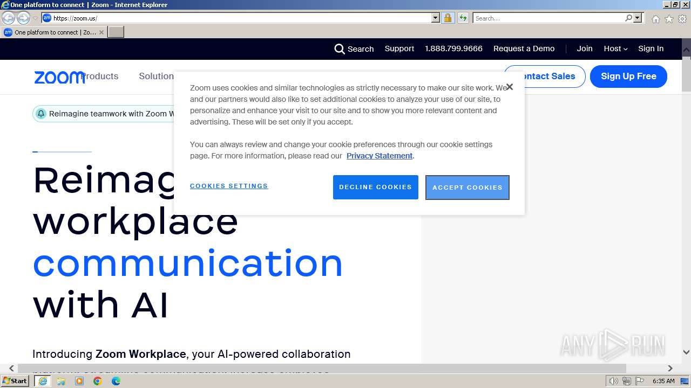Screen dimensions: 691x388
Task: Expand the address bar autocomplete dropdown
Action: pos(436,18)
